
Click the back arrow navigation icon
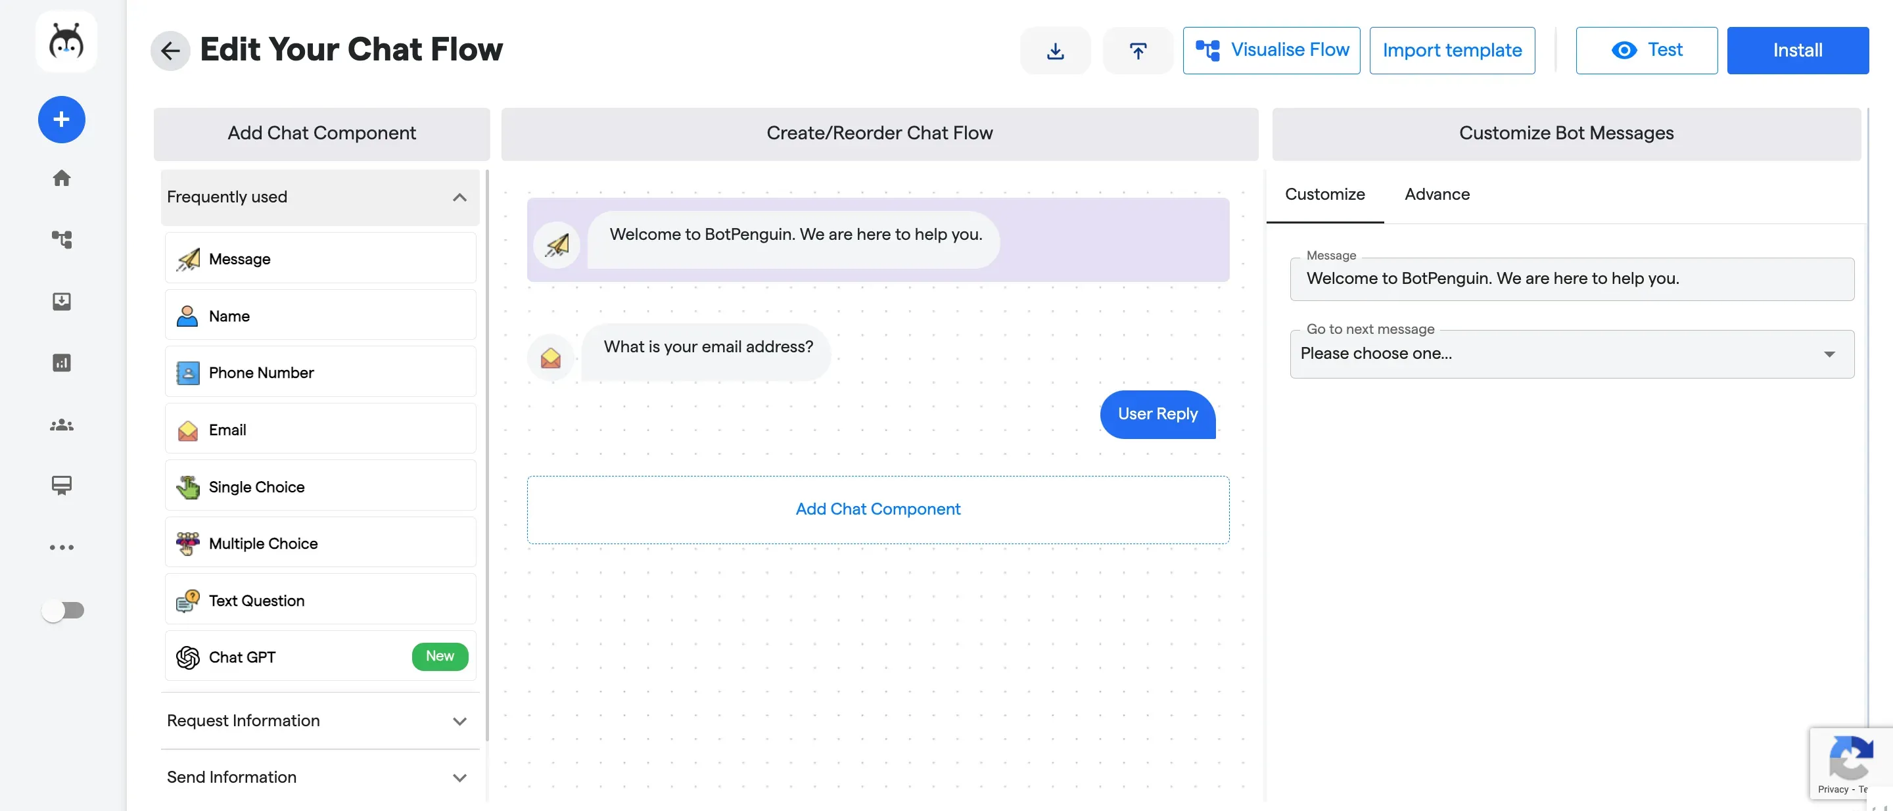coord(170,51)
